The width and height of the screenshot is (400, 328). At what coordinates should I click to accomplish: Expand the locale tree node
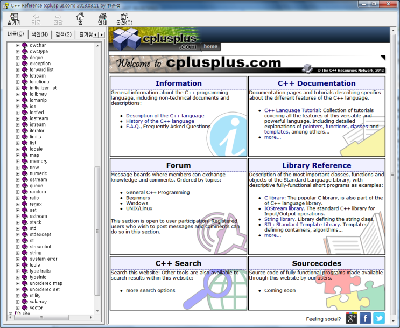pyautogui.click(x=17, y=149)
